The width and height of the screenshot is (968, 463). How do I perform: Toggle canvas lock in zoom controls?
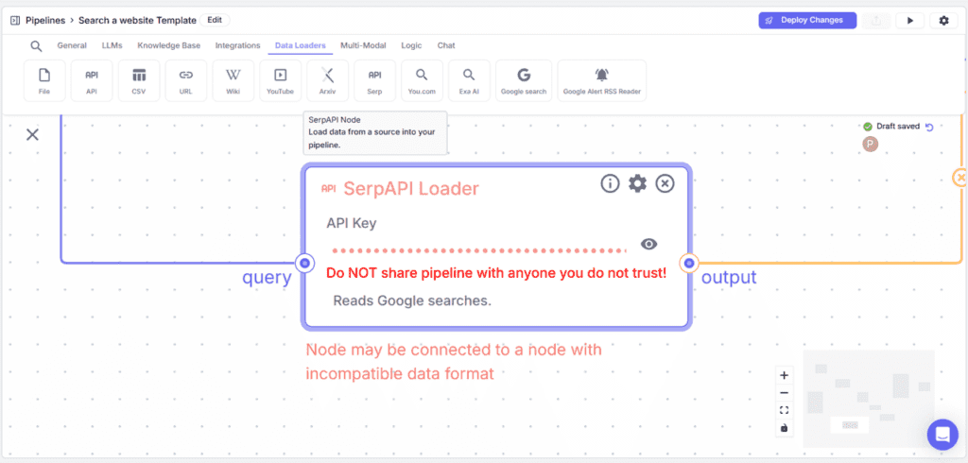784,428
